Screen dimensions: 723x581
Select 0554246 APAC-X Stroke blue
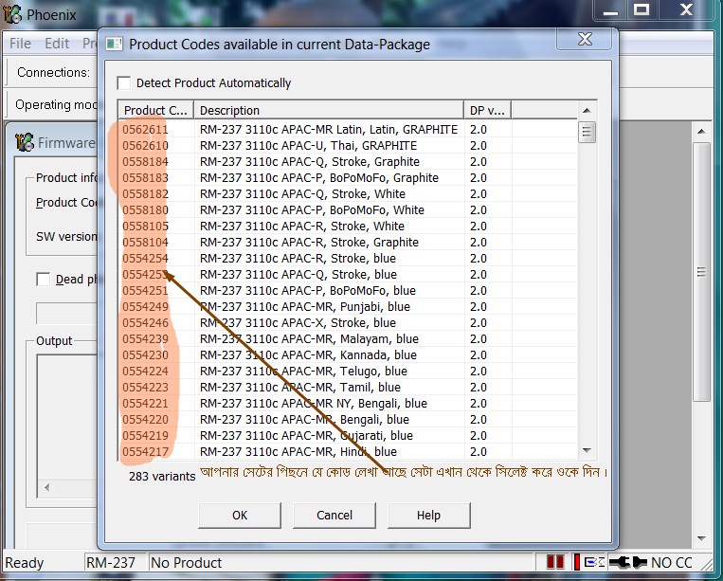click(x=348, y=323)
